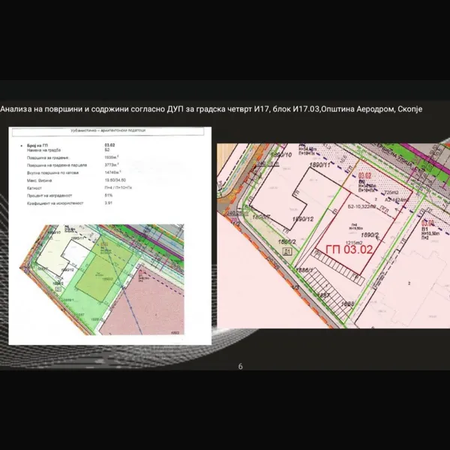Viewport: 450px width, 450px height.
Task: Click the 'Процент на изграденост' row label
Action: click(x=49, y=196)
